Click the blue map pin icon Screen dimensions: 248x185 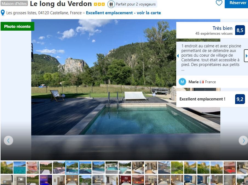click(x=3, y=13)
